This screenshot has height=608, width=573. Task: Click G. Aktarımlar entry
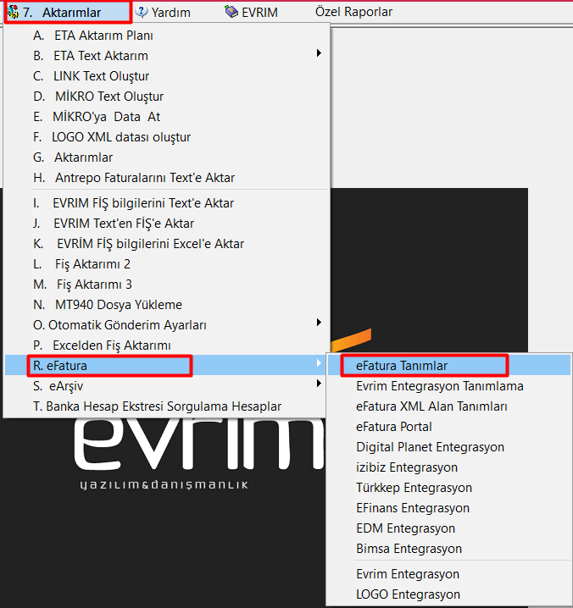(166, 158)
